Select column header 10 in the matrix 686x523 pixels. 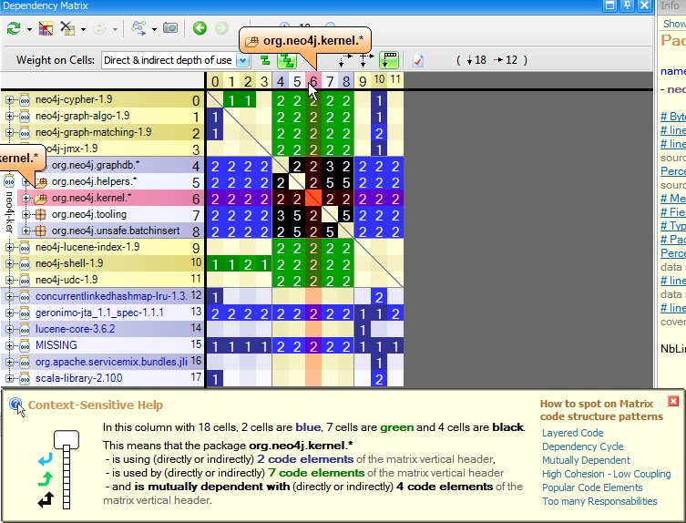click(x=379, y=81)
